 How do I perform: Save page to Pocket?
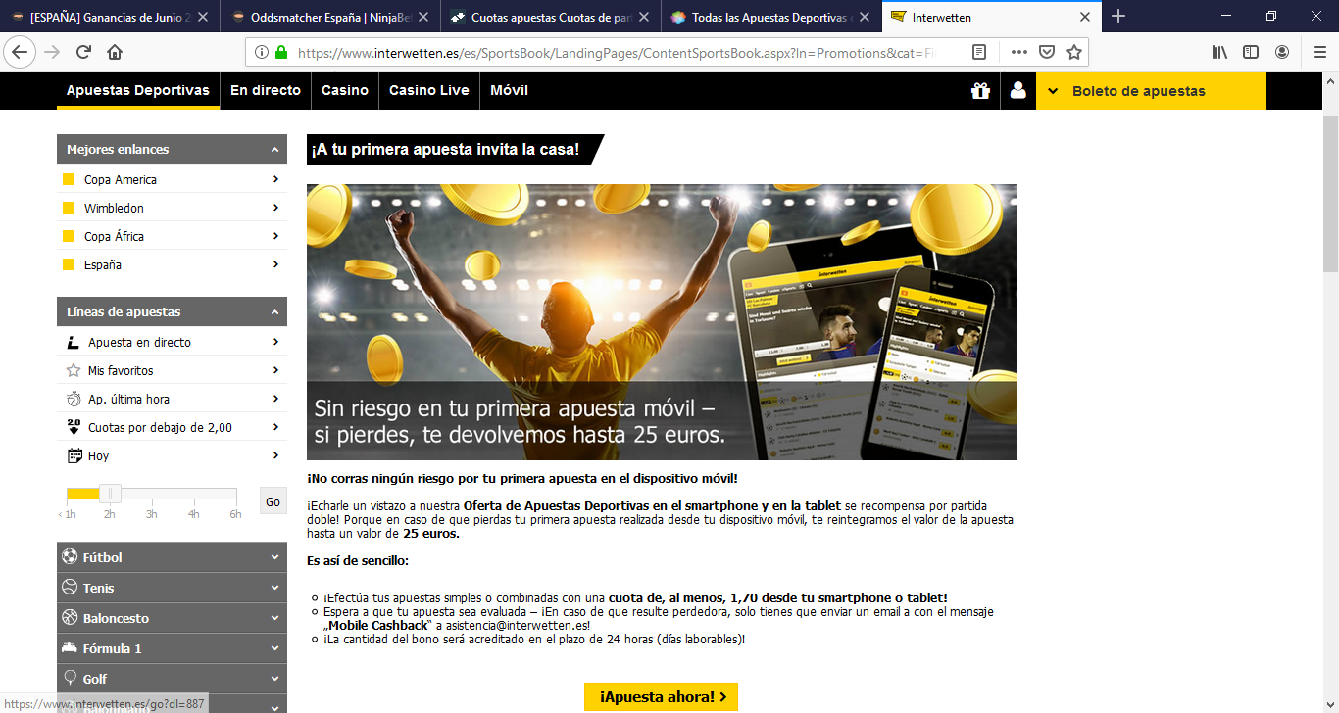coord(1047,53)
